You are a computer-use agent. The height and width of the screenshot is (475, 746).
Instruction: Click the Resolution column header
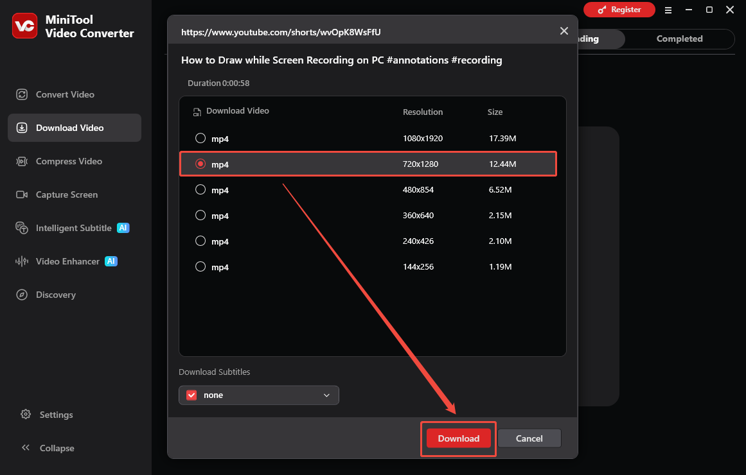423,112
